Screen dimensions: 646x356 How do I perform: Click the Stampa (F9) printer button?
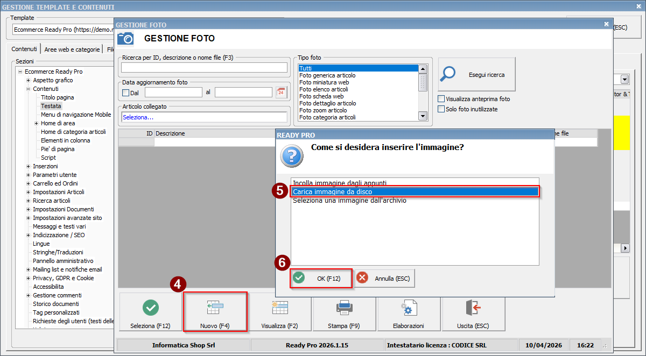coord(344,313)
